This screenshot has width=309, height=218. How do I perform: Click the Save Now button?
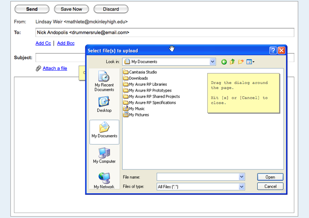click(71, 9)
